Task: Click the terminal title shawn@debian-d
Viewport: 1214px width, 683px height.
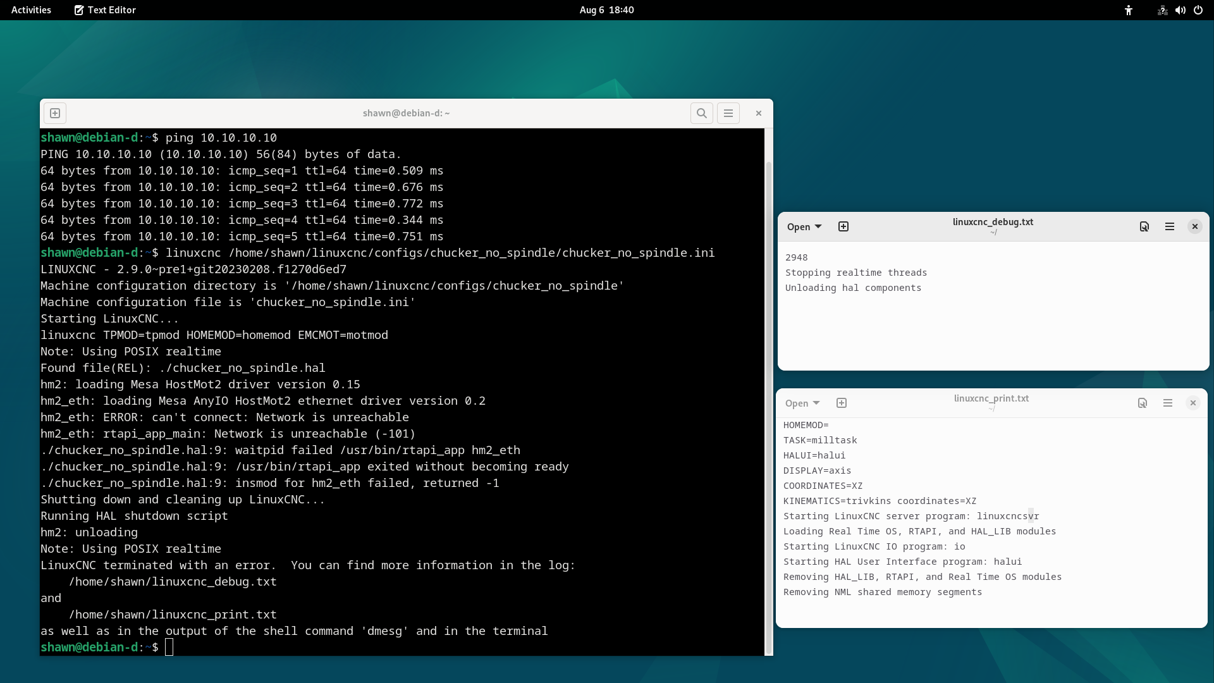Action: pos(406,113)
